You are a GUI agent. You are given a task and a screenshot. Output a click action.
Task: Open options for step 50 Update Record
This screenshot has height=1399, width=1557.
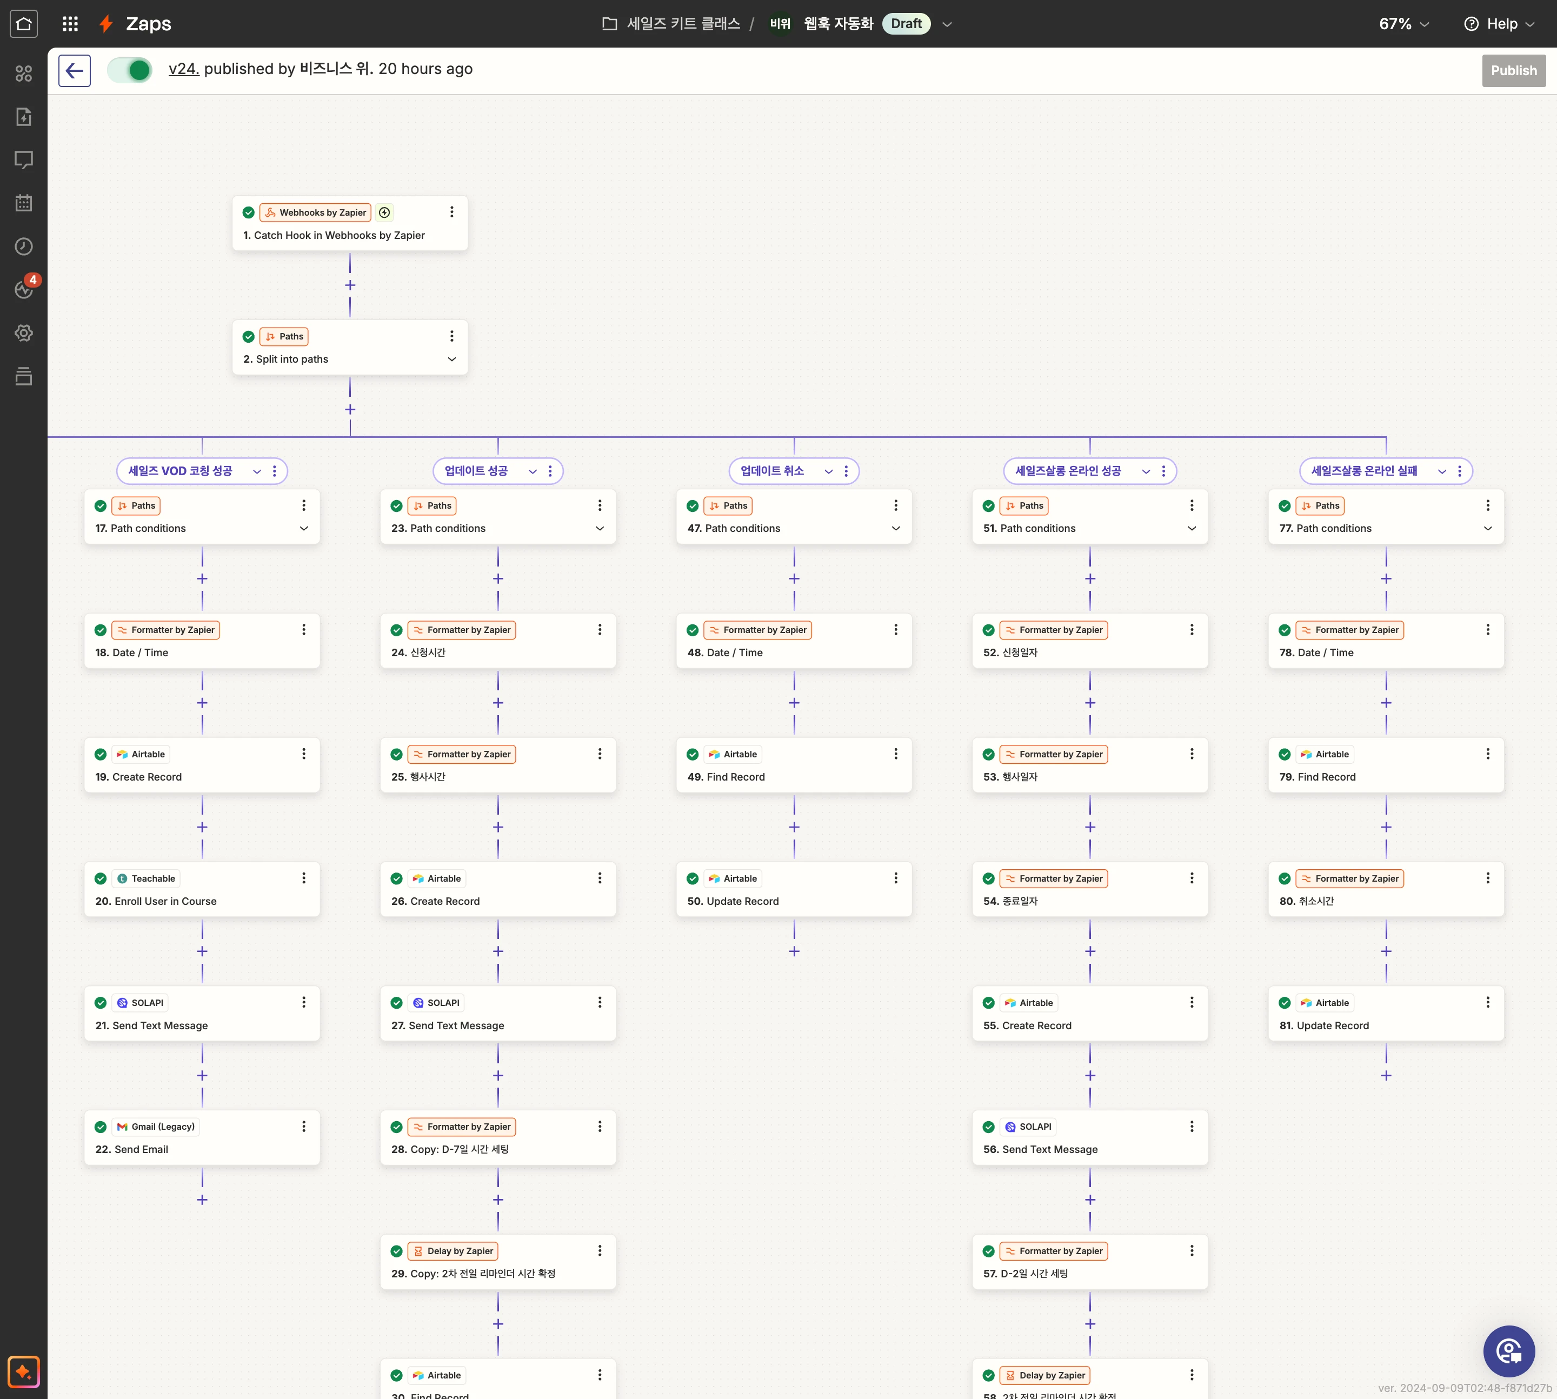tap(896, 878)
